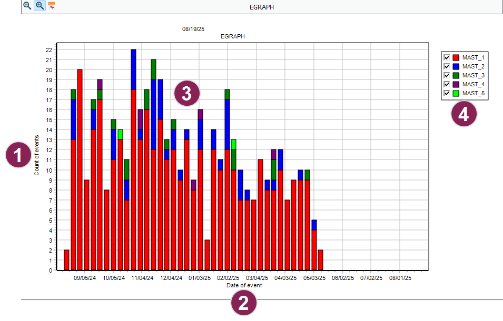The height and width of the screenshot is (321, 503).
Task: Click the 02/02/25 date label on the x-axis
Action: 228,277
